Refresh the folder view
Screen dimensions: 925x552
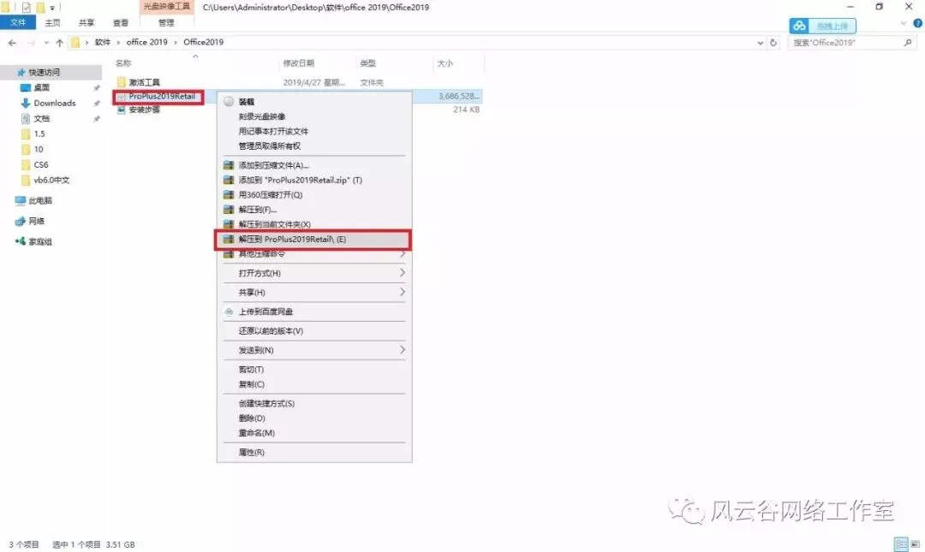coord(773,43)
